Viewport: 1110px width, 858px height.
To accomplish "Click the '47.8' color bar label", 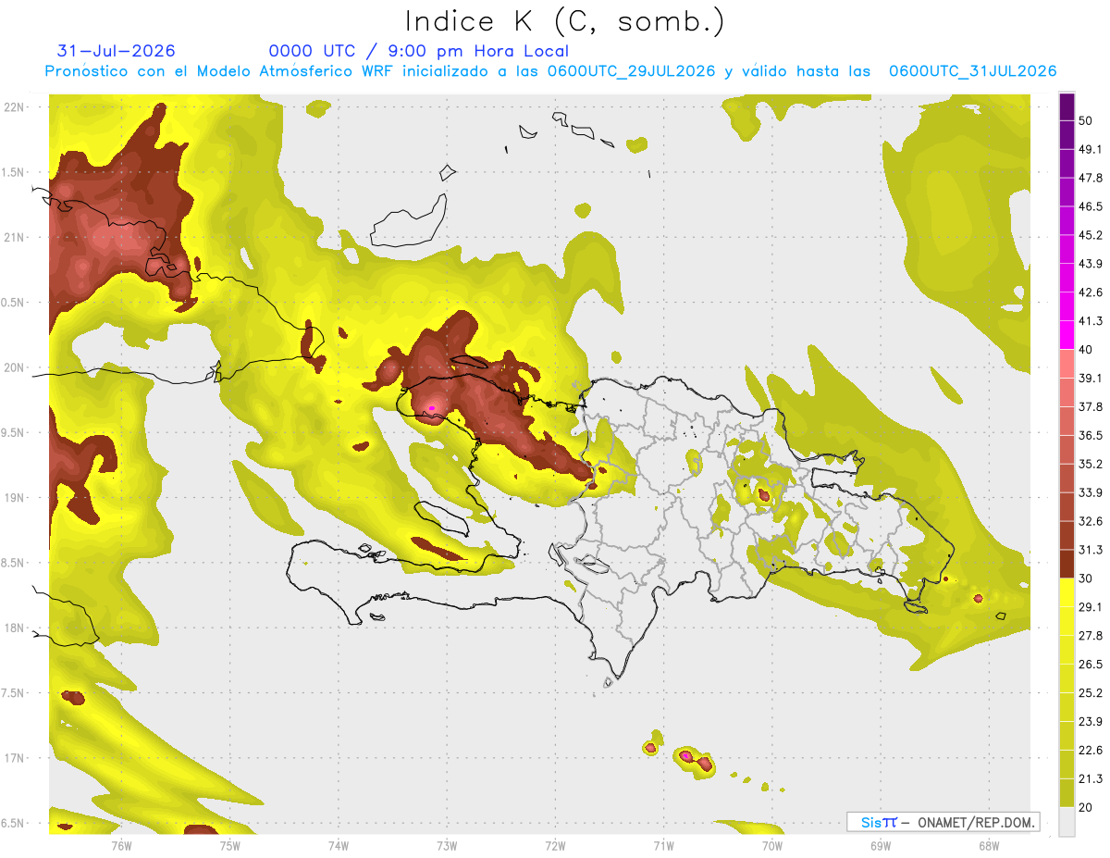I will [1090, 178].
